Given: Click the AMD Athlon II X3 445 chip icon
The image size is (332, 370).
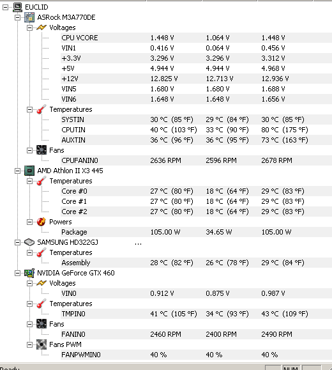Looking at the screenshot, I should click(x=29, y=171).
